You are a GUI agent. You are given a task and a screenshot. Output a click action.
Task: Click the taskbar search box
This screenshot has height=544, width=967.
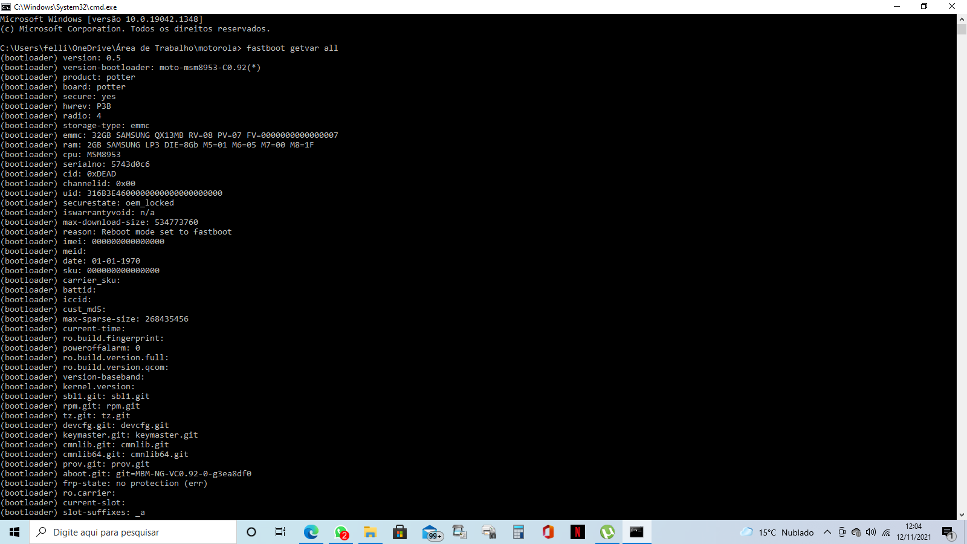tap(133, 532)
